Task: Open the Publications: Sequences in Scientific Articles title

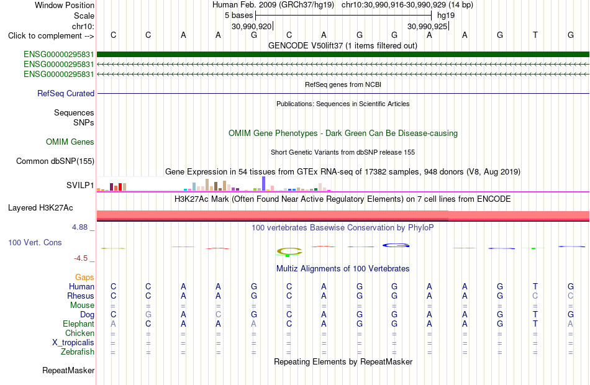Action: tap(343, 104)
